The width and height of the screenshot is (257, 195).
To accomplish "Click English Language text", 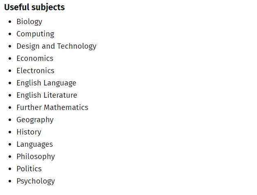I will 46,83.
